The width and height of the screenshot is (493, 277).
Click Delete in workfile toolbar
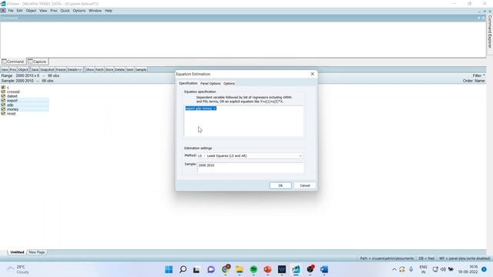coord(119,70)
